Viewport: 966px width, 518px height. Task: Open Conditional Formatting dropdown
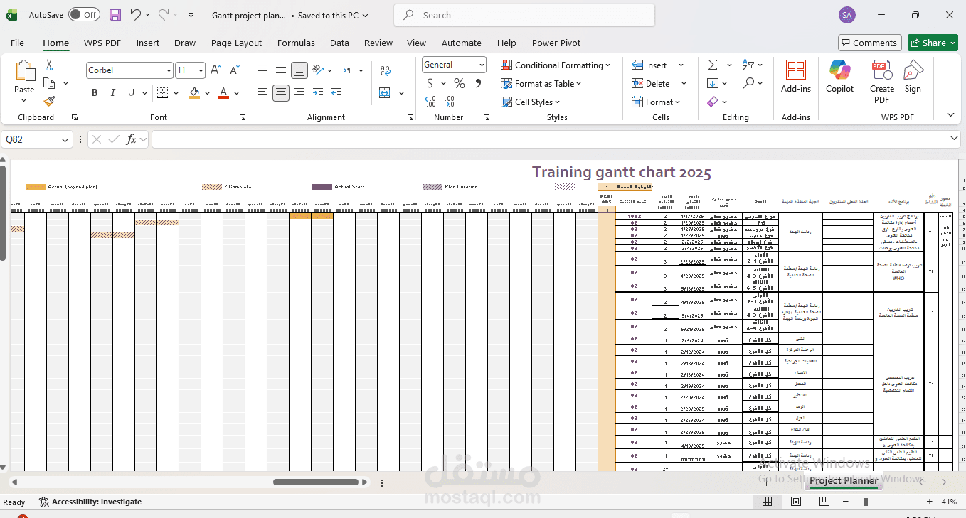(x=556, y=65)
